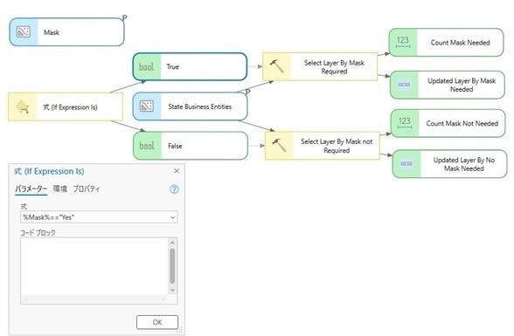Select the 式 (If Expression Is) node label
514x336 pixels.
[70, 107]
